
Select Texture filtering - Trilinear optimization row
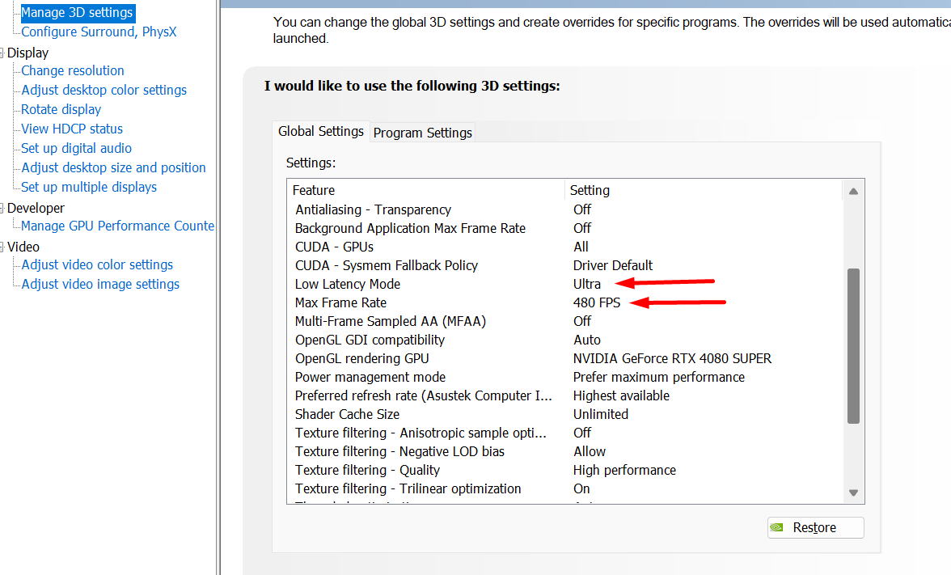coord(564,488)
